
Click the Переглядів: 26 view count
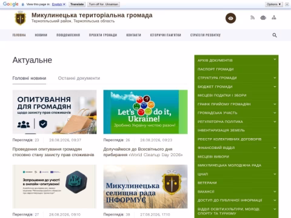pos(116,140)
